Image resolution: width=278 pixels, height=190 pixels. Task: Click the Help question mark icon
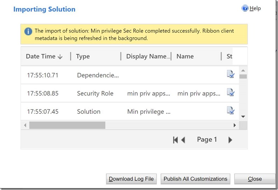(x=245, y=8)
